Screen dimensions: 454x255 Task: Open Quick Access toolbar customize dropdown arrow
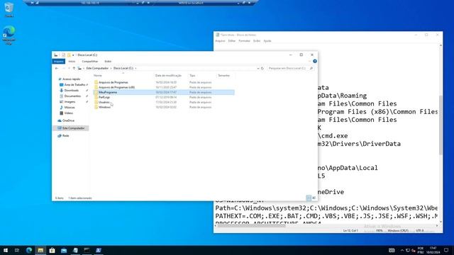73,55
